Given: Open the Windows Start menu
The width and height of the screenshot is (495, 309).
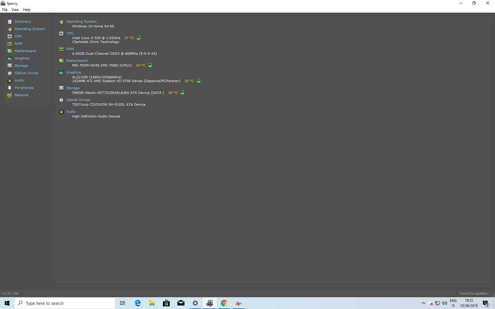Looking at the screenshot, I should click(7, 303).
